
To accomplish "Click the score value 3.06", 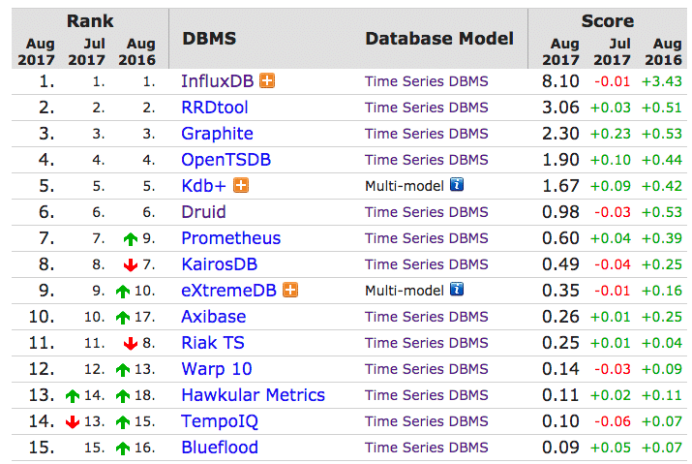I will (x=560, y=108).
